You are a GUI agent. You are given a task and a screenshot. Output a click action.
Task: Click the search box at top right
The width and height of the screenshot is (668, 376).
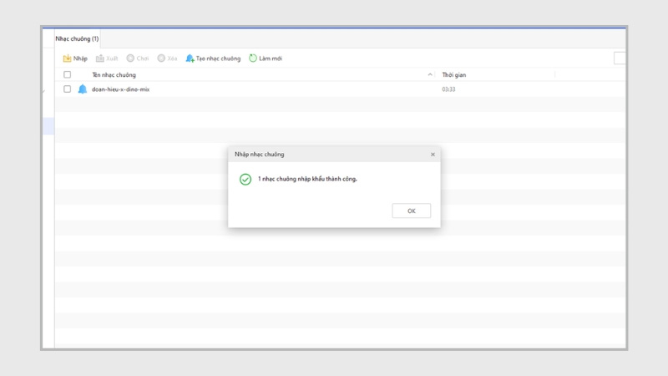click(620, 58)
